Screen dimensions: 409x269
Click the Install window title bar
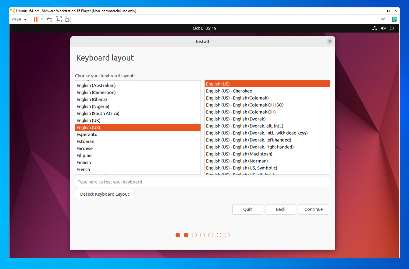[x=202, y=41]
